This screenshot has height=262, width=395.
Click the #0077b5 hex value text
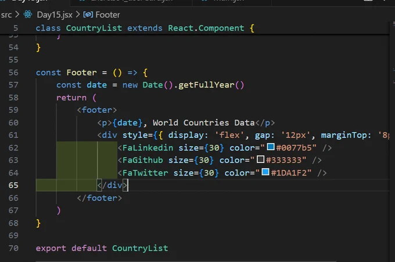click(x=294, y=148)
